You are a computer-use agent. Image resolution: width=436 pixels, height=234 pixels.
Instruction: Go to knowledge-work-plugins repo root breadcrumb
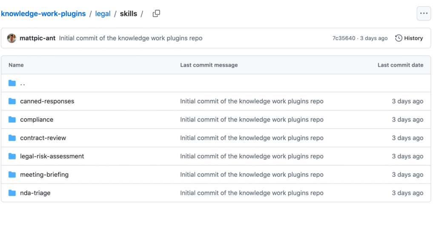[43, 14]
